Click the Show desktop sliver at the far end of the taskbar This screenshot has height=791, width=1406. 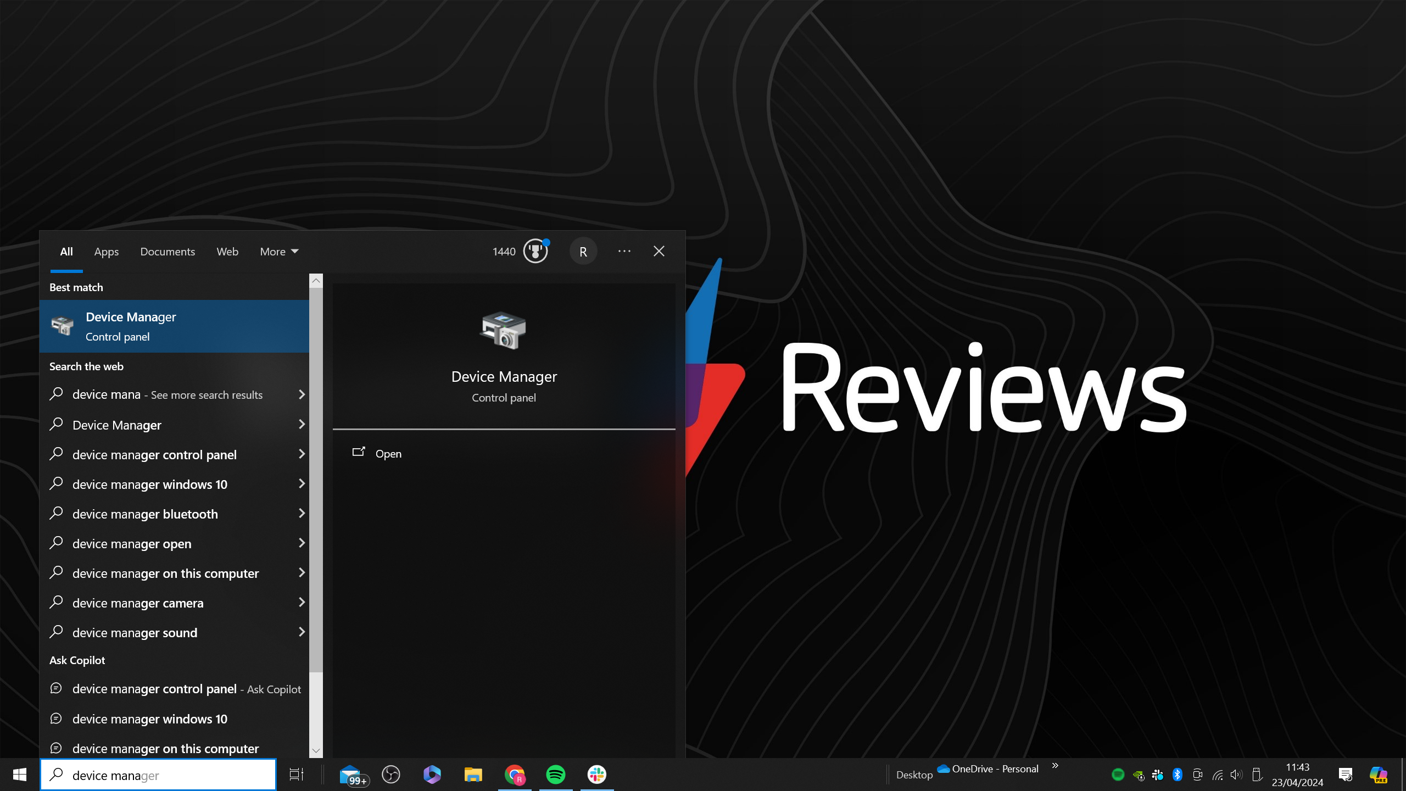click(x=1403, y=775)
